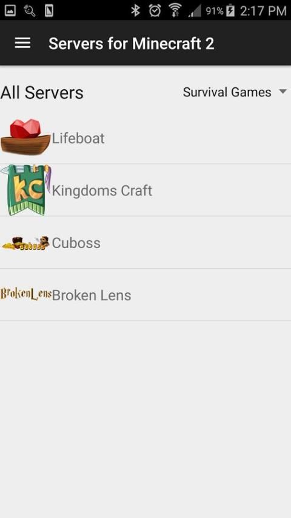Tap the BrokenLens logo image
291x518 pixels.
point(25,294)
